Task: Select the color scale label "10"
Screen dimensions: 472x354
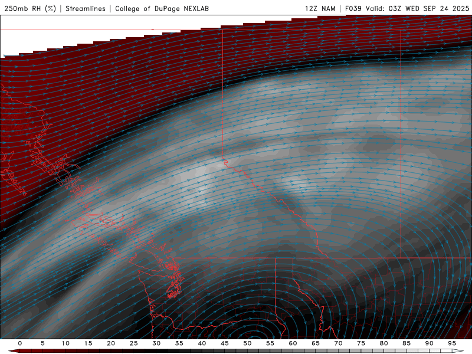Action: 65,343
